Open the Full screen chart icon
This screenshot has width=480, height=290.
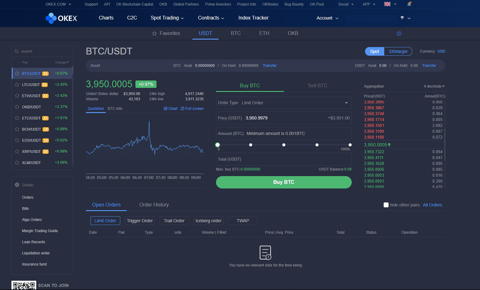192,109
